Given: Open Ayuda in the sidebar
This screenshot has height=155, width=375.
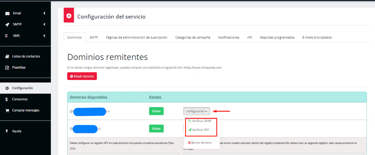Looking at the screenshot, I should 17,131.
